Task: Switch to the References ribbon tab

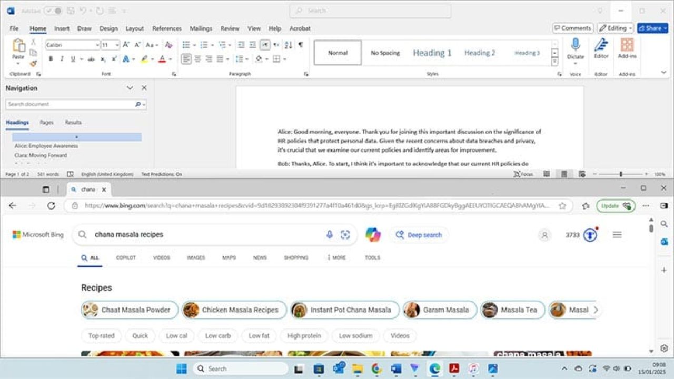Action: point(167,28)
